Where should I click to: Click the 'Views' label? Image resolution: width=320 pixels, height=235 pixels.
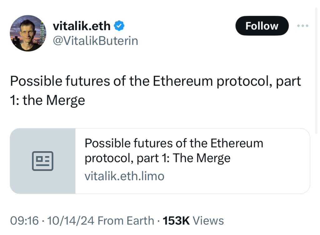pyautogui.click(x=208, y=221)
